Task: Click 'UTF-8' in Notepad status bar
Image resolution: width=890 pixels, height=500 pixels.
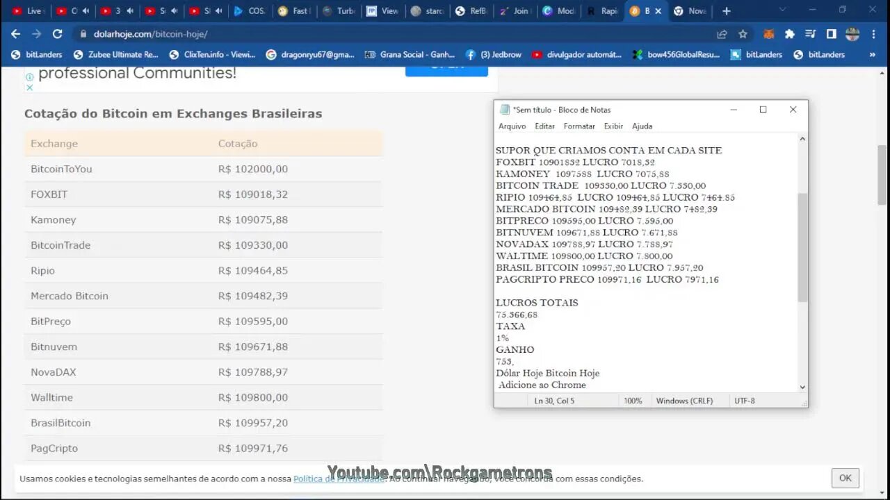Action: [745, 401]
